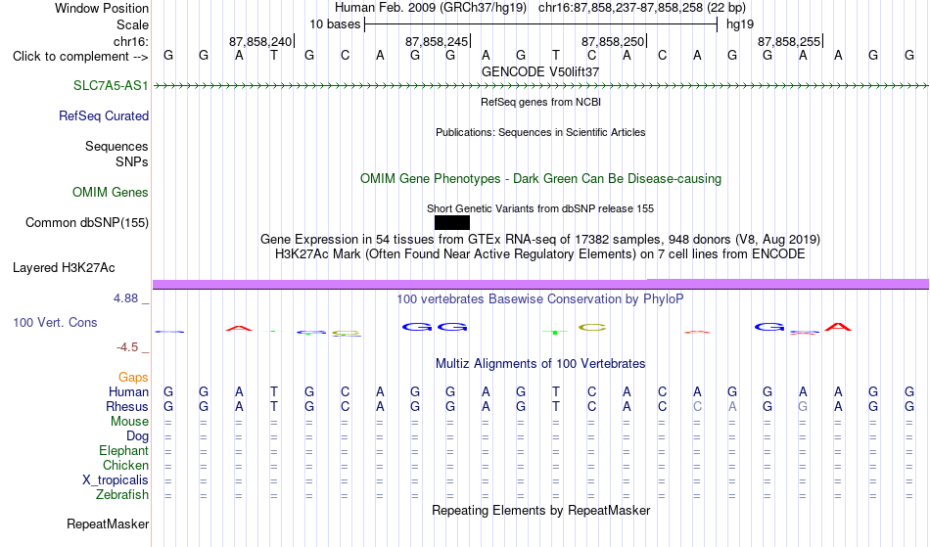
Task: Click 'Multiz Alignments of 100 Vertebrates' title
Action: (x=540, y=363)
